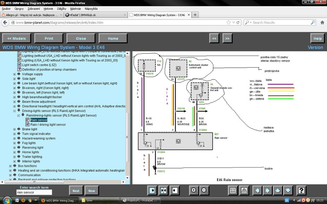The height and width of the screenshot is (204, 327).
Task: Click the tree horizontal scrollbar thumb
Action: (x=34, y=182)
